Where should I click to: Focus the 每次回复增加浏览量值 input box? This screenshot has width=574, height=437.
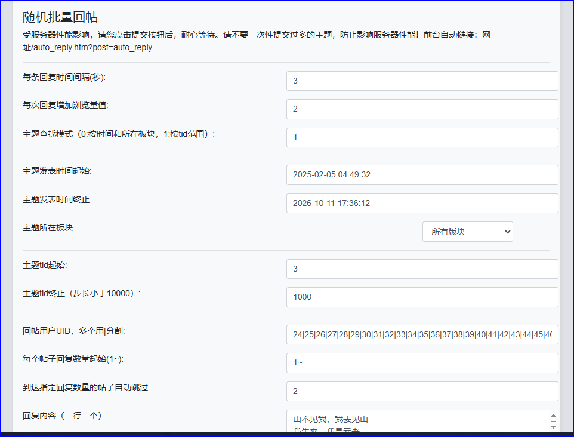click(422, 109)
